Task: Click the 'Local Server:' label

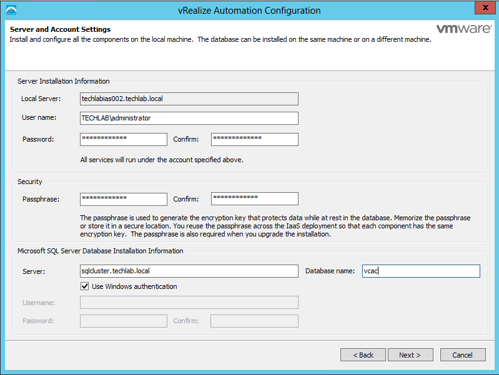Action: point(41,99)
